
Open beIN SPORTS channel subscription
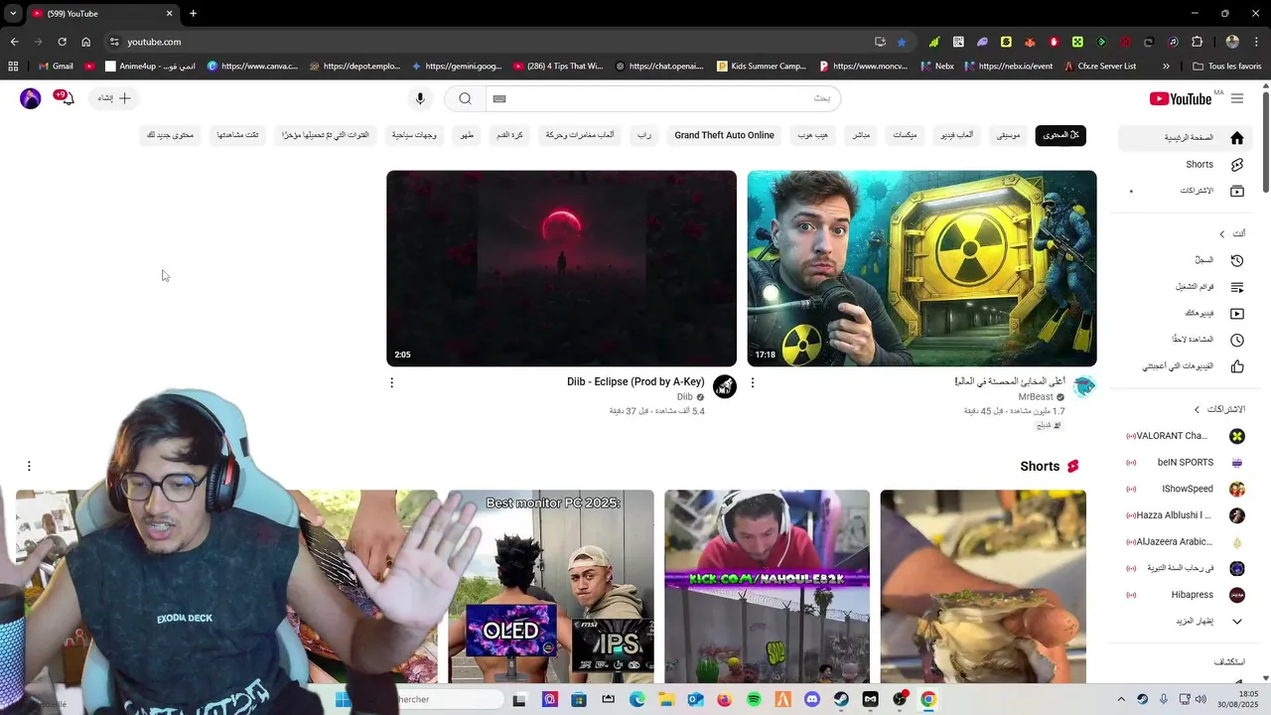(x=1185, y=463)
